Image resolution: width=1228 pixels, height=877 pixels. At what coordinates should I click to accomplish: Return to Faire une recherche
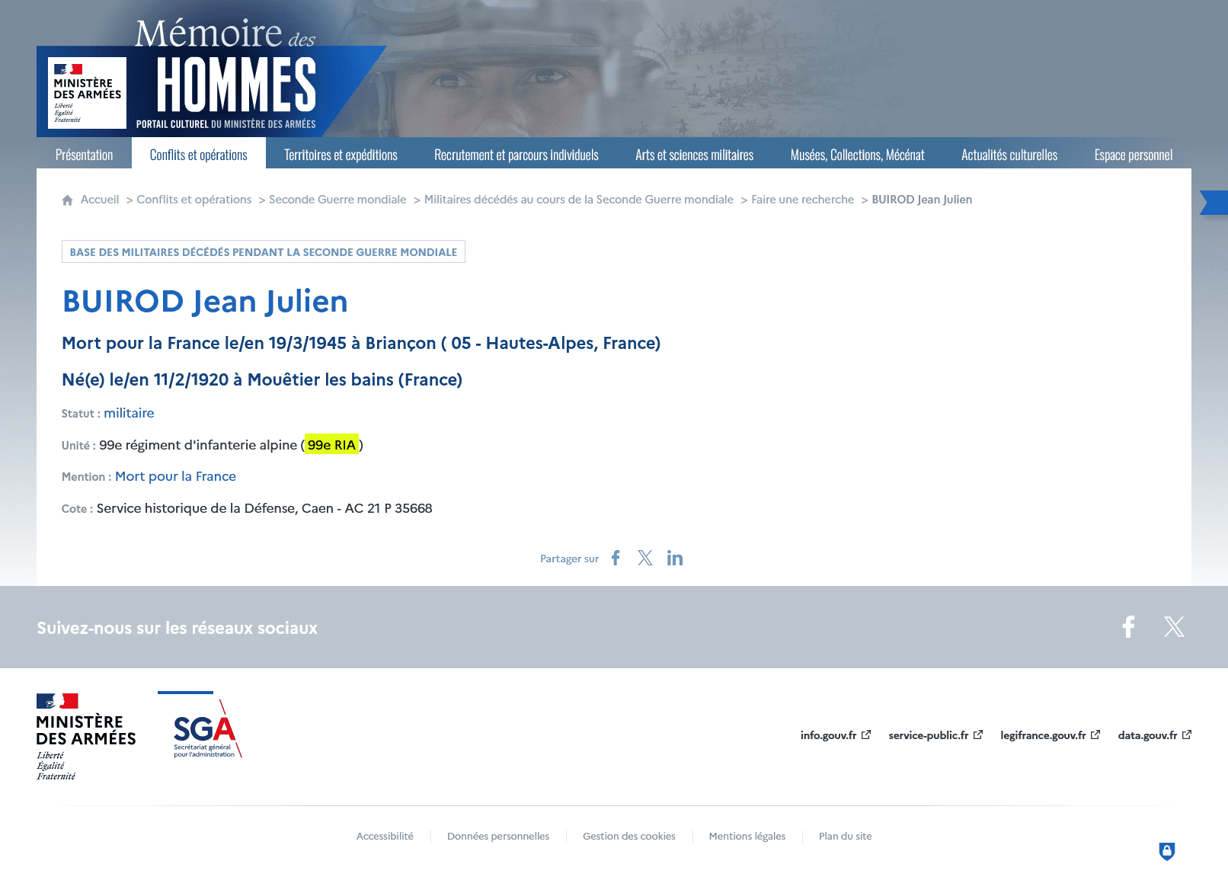point(803,200)
